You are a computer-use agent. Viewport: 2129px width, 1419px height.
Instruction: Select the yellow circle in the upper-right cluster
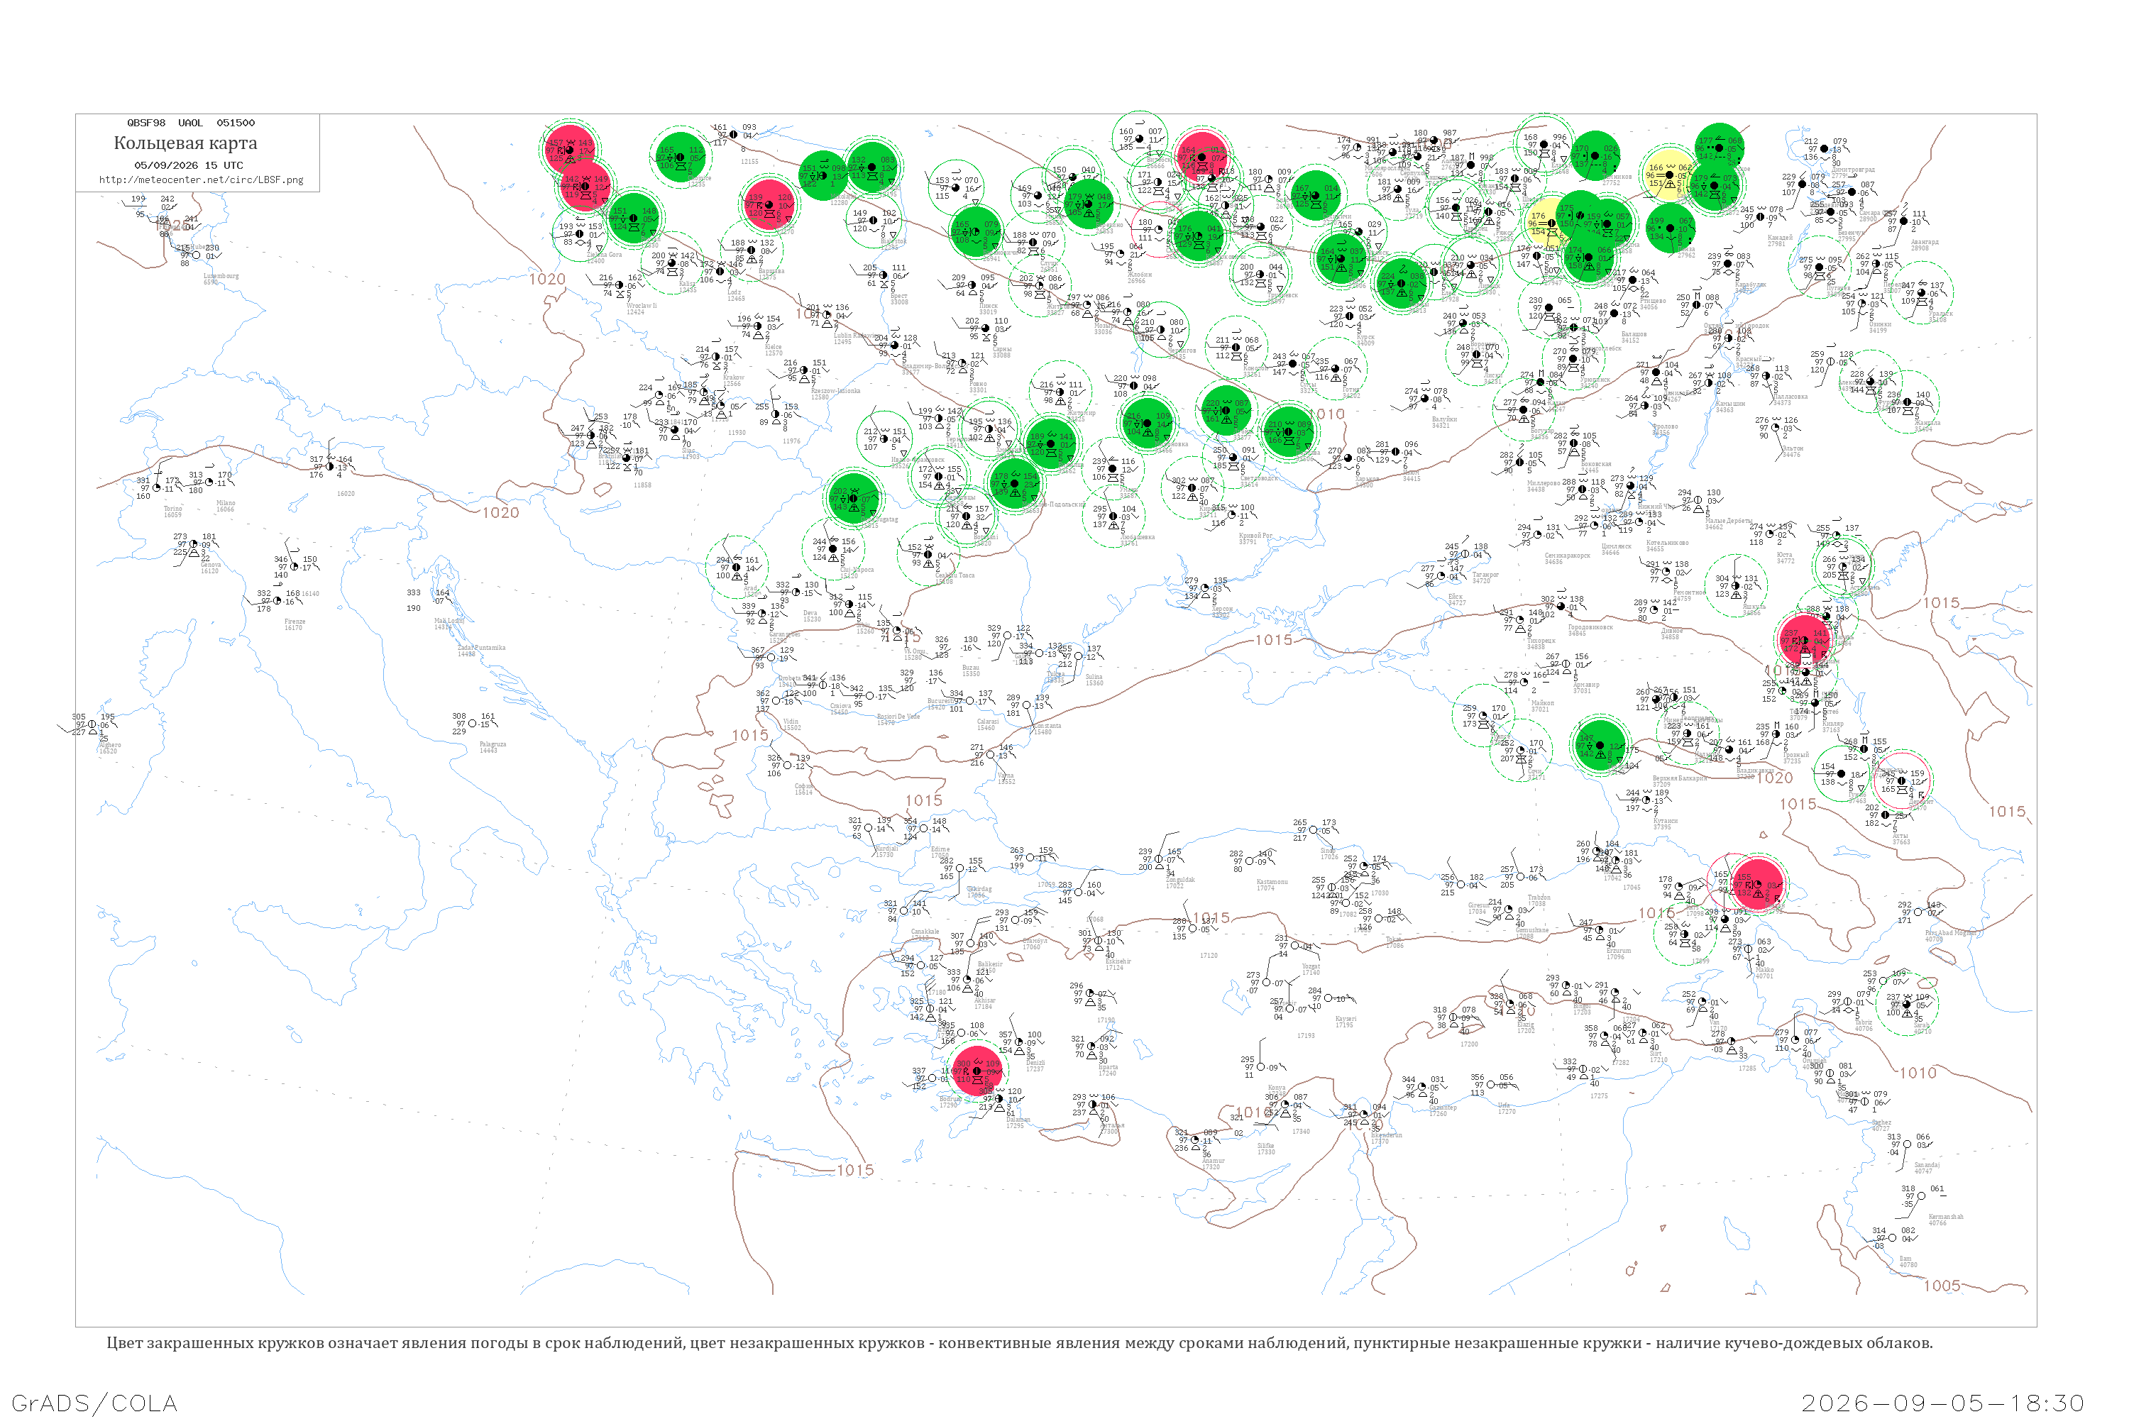click(1668, 175)
